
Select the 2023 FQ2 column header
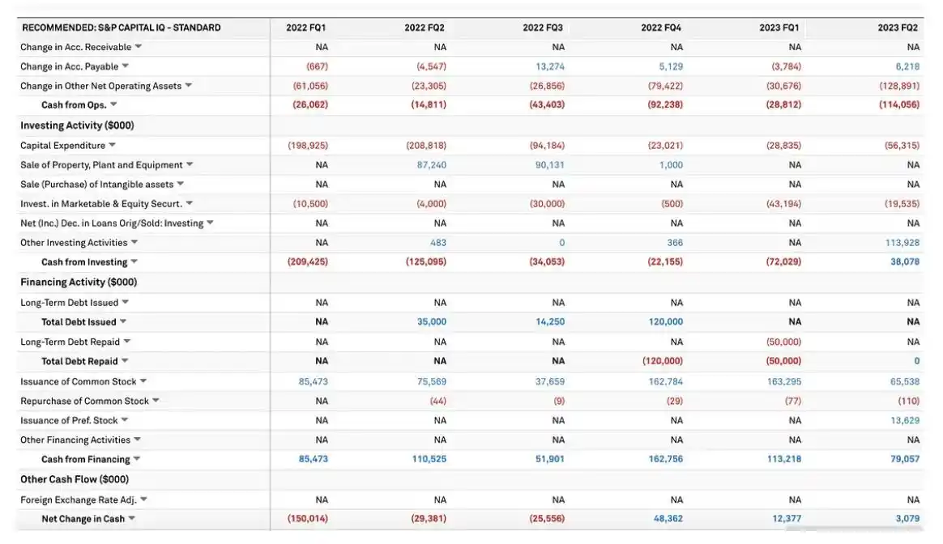click(x=898, y=28)
